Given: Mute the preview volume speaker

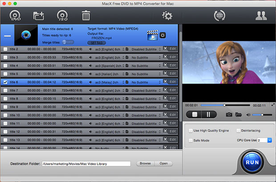Looking at the screenshot, I should (x=248, y=115).
